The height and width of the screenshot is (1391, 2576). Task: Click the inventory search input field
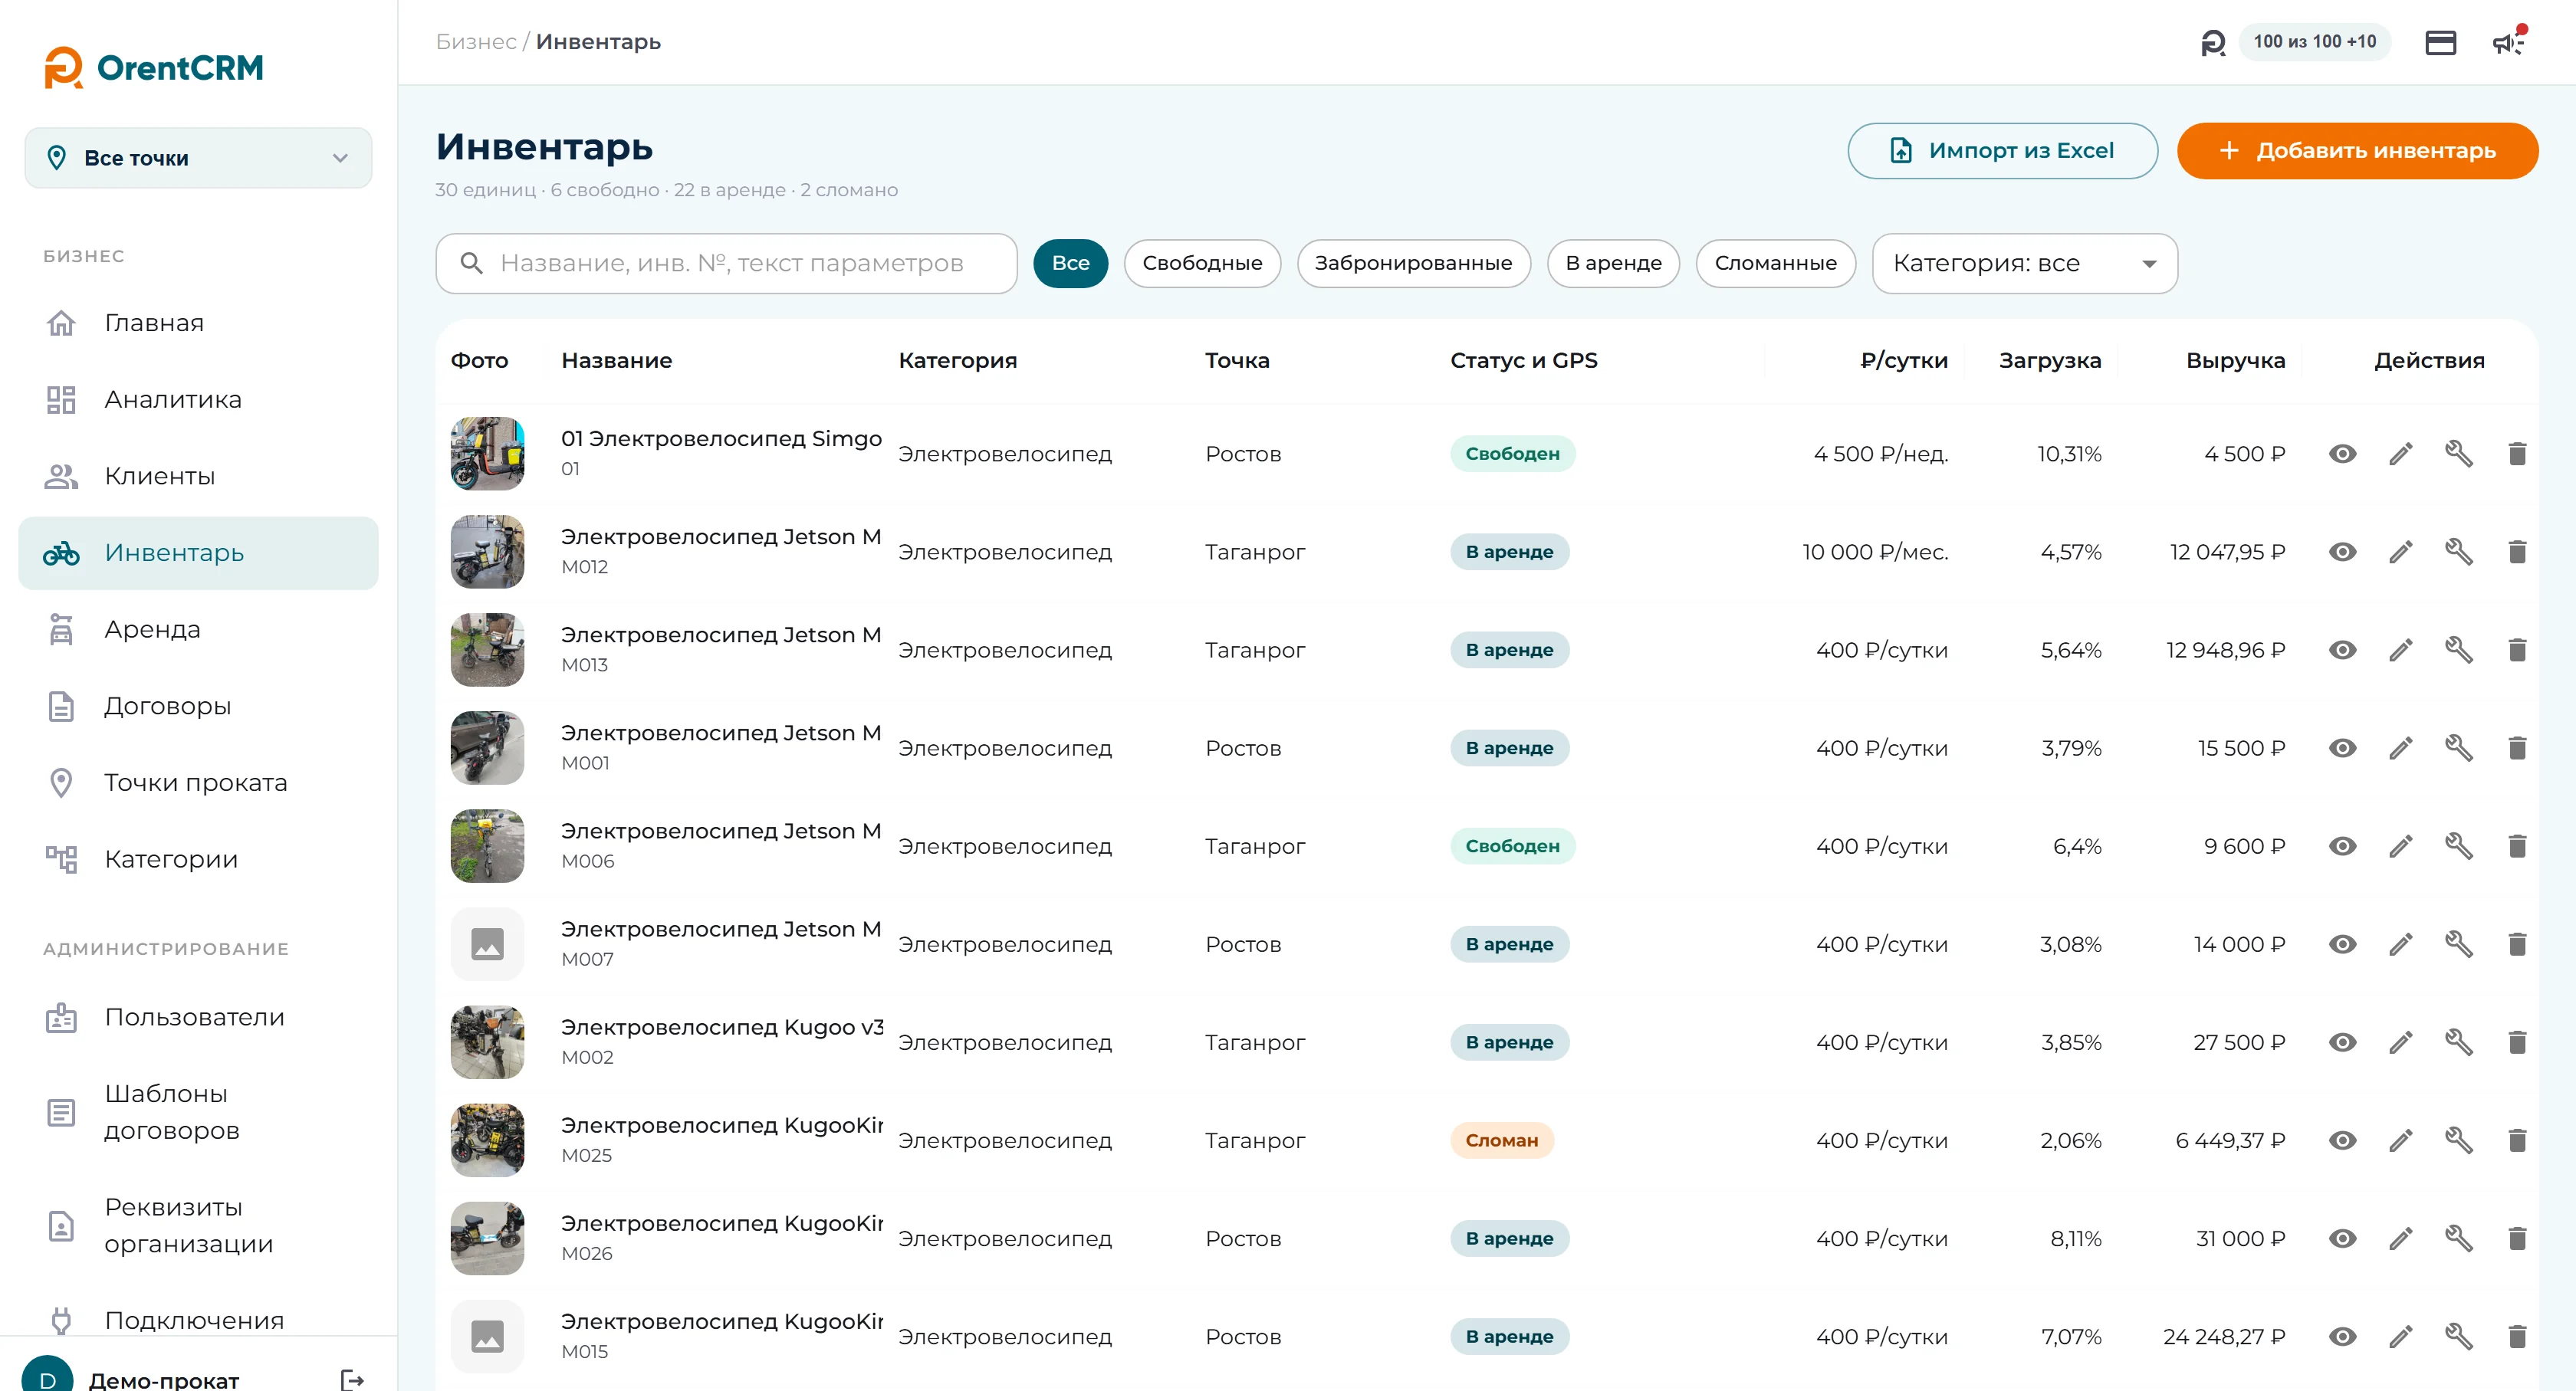(726, 264)
